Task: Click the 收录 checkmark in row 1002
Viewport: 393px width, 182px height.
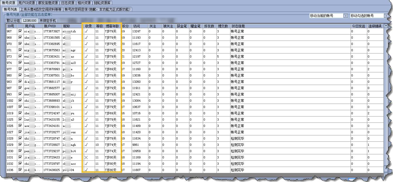Action: coord(86,101)
